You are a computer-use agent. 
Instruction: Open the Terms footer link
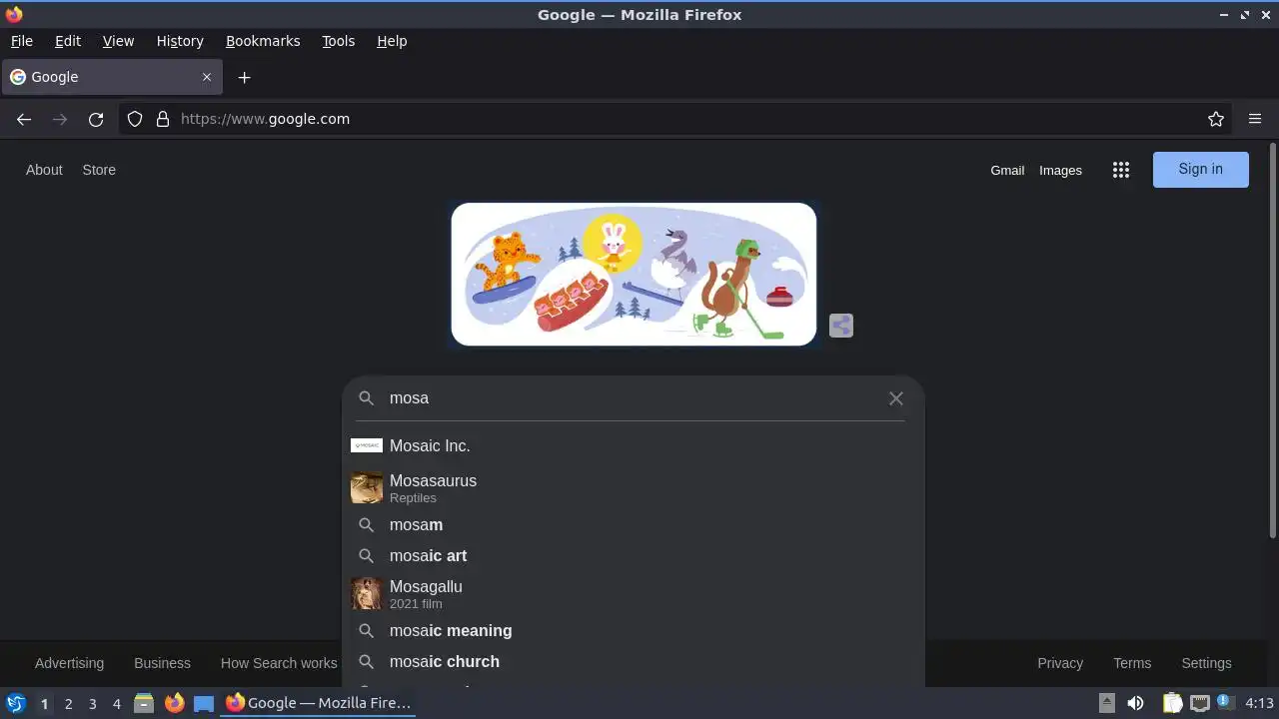[x=1132, y=663]
